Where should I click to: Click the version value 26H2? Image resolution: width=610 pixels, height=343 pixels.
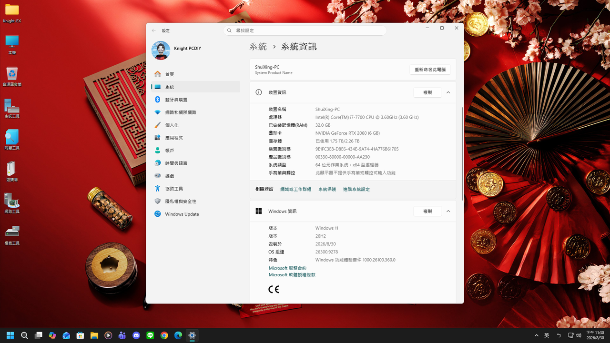(x=321, y=236)
